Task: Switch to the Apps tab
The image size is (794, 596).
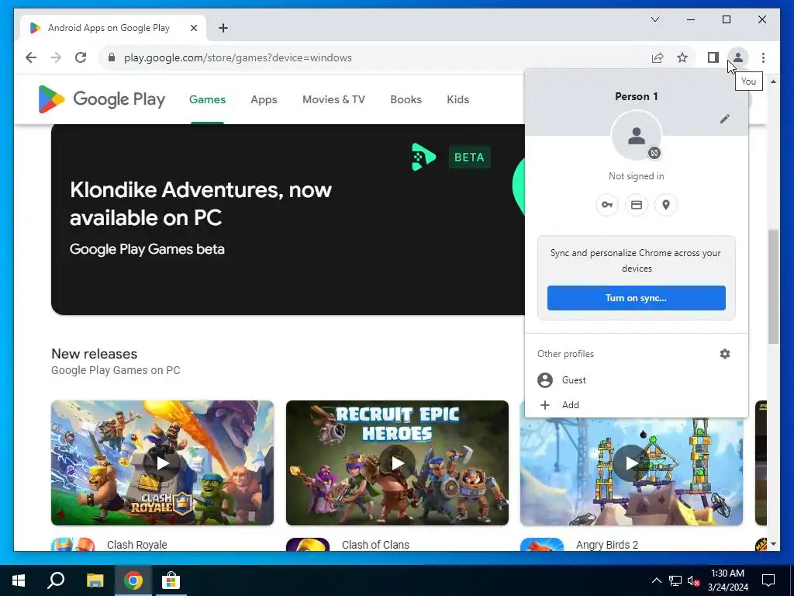Action: [264, 99]
